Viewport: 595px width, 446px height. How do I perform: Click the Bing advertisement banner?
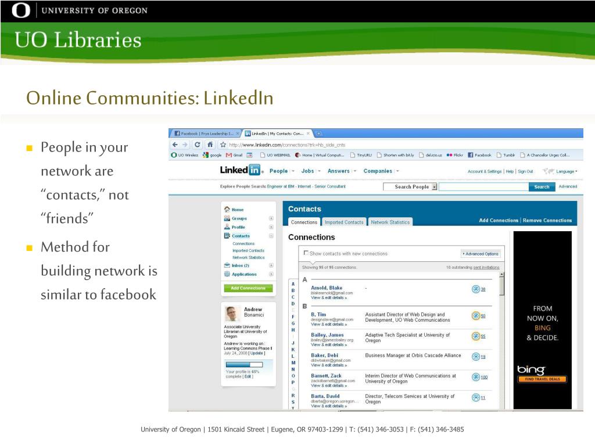[542, 320]
